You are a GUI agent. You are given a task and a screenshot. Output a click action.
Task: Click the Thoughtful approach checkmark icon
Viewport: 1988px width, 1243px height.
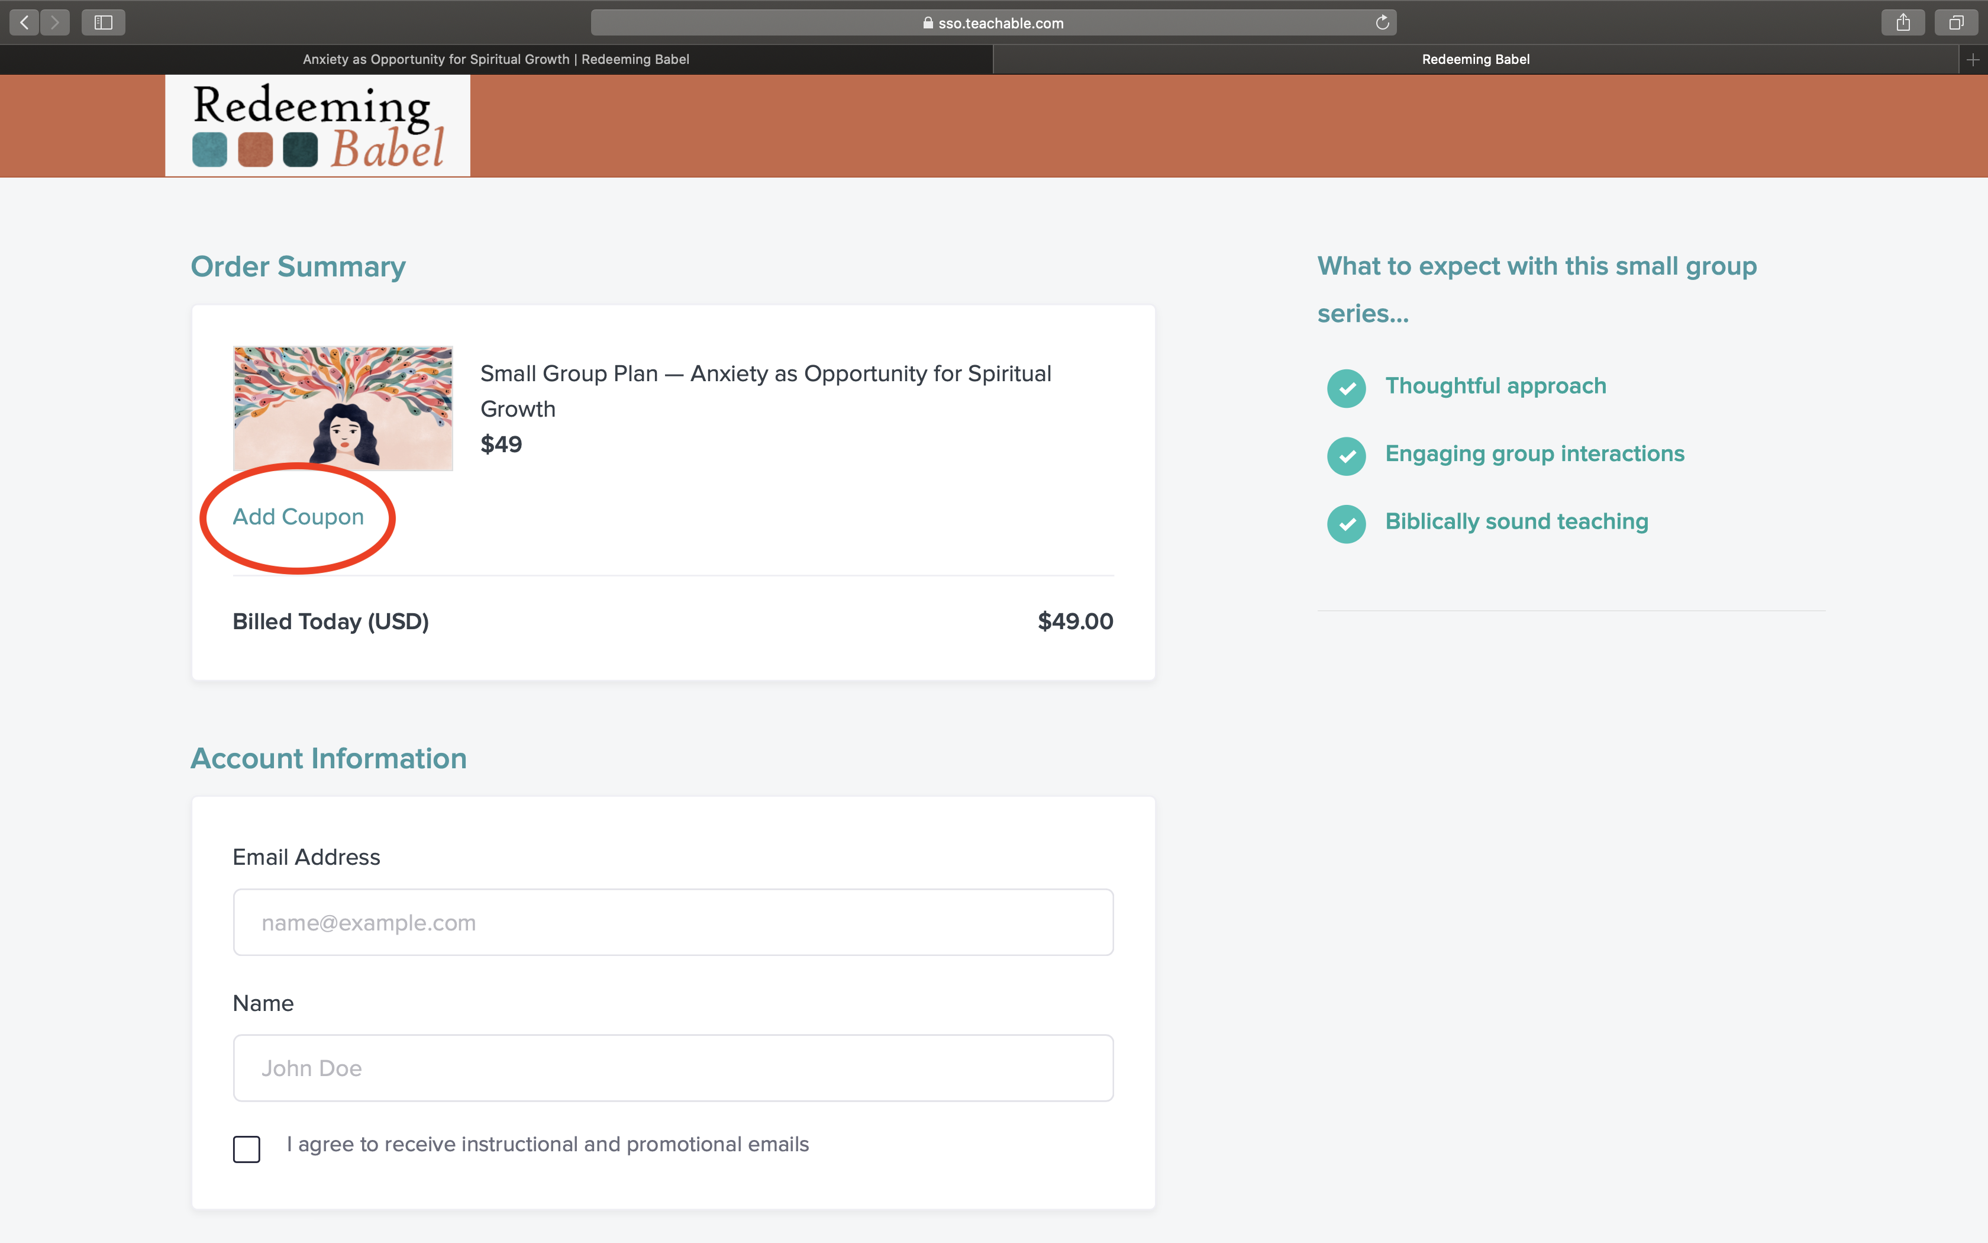pyautogui.click(x=1347, y=388)
